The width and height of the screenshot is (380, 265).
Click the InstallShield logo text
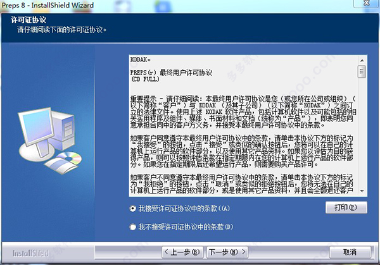30,253
